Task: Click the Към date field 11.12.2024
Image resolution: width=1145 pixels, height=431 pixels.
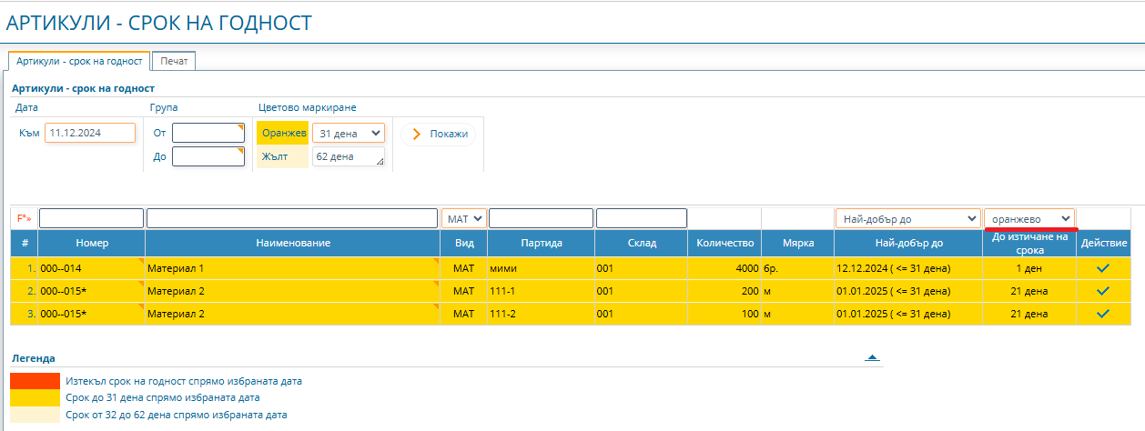Action: [90, 133]
